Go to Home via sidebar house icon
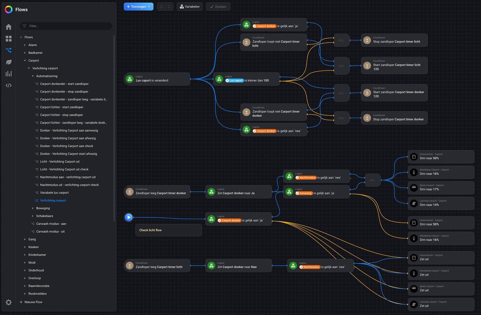The height and width of the screenshot is (315, 481). click(x=9, y=27)
